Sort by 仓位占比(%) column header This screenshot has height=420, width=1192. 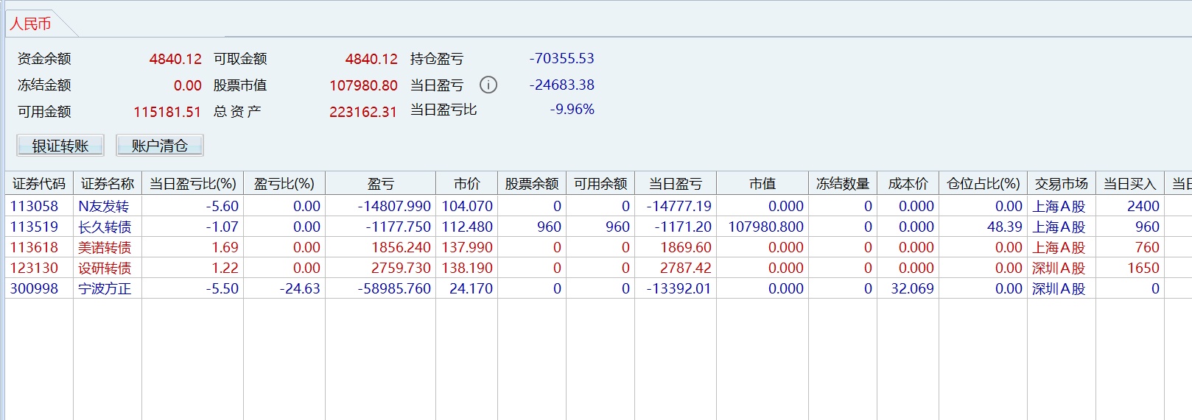(984, 183)
